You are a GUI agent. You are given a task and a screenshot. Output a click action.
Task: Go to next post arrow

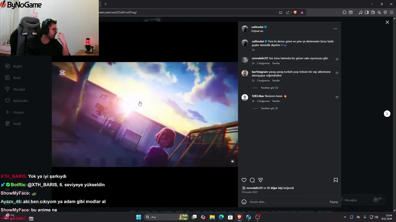coord(387,113)
